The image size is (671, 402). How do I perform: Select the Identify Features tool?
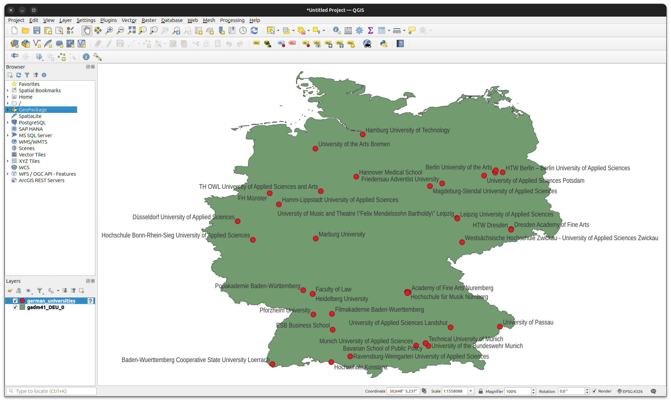pyautogui.click(x=337, y=30)
